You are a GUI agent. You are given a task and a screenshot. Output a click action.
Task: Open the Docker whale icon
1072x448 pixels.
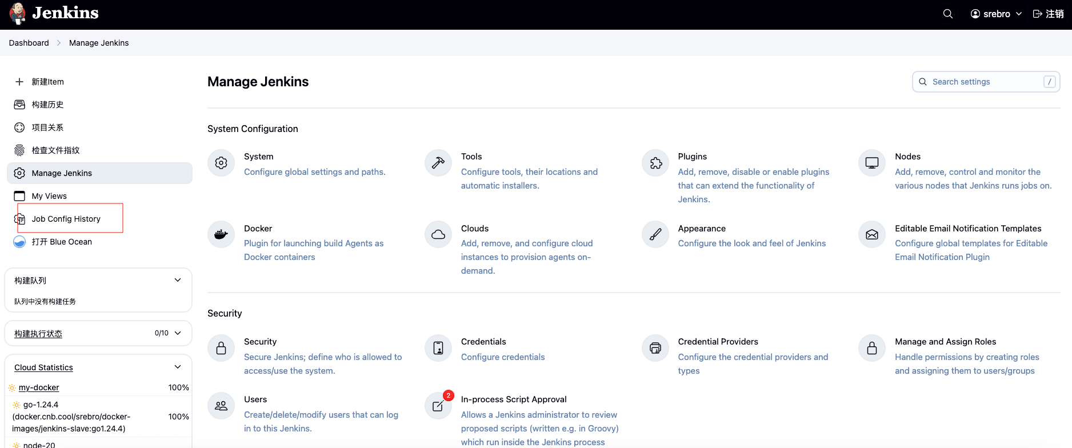[221, 234]
